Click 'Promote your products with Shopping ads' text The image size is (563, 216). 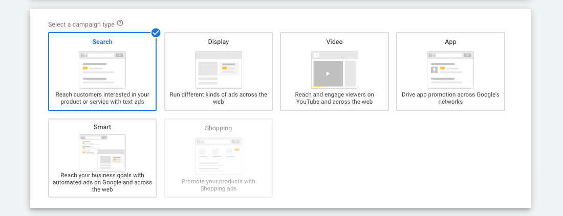(219, 185)
